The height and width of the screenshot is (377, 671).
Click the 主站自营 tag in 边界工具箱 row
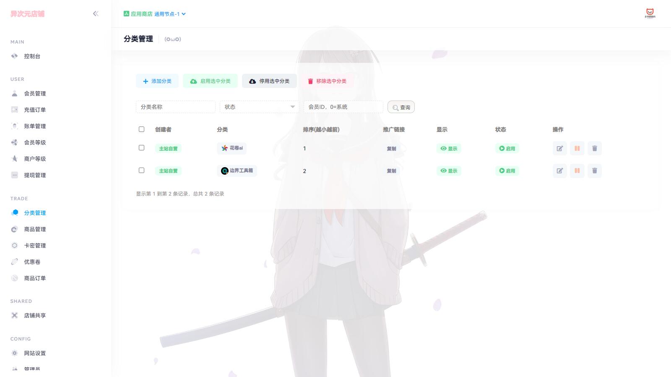coord(168,170)
